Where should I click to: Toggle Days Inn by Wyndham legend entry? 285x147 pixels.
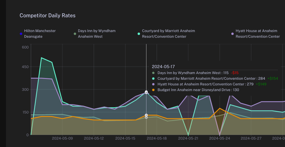(95, 33)
